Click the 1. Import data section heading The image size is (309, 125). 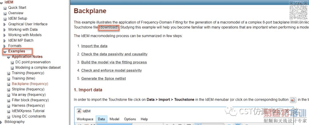(88, 90)
